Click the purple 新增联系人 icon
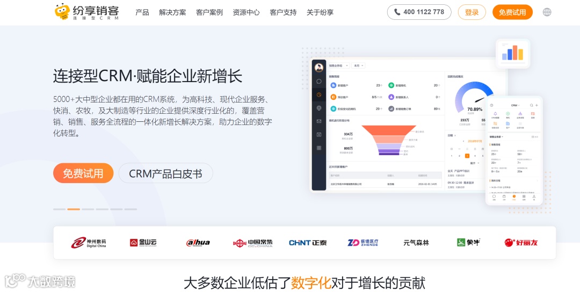Viewport: 580px width, 292px height. coord(391,97)
